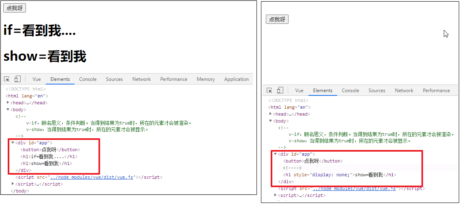Open vue.js source link in left DevTools
The height and width of the screenshot is (207, 464).
coord(92,177)
